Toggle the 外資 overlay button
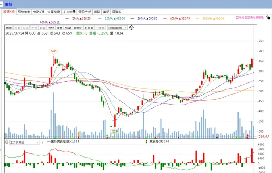The height and width of the screenshot is (173, 272). coord(17,28)
